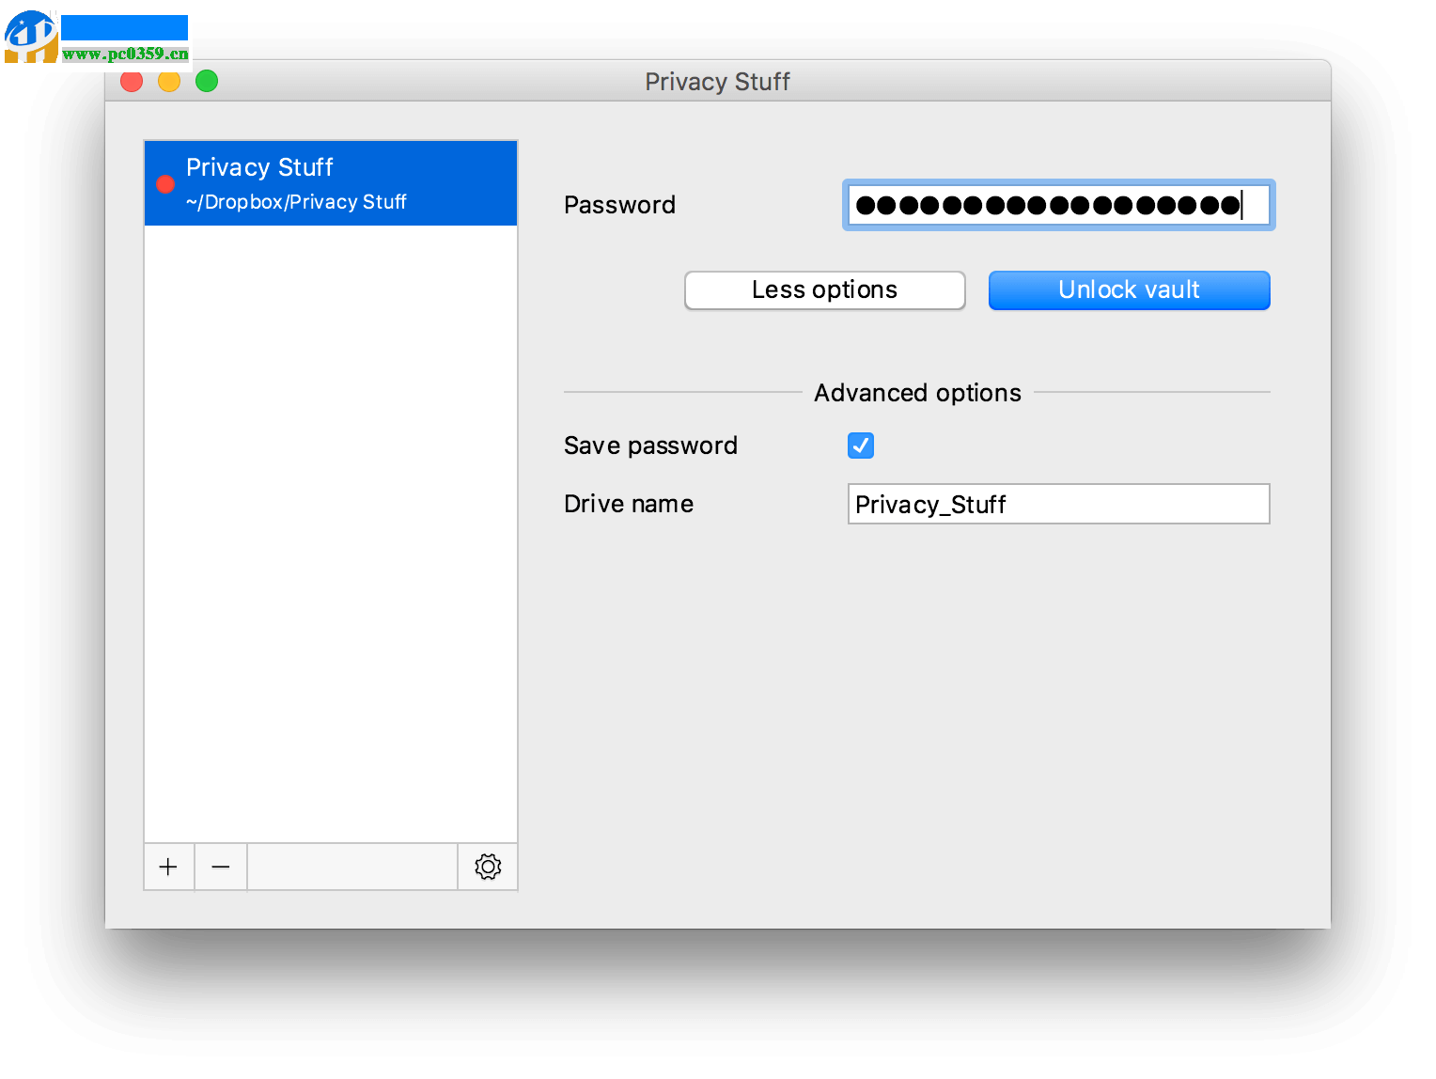The image size is (1436, 1079).
Task: Click the green zoom button on the title bar
Action: coord(206,81)
